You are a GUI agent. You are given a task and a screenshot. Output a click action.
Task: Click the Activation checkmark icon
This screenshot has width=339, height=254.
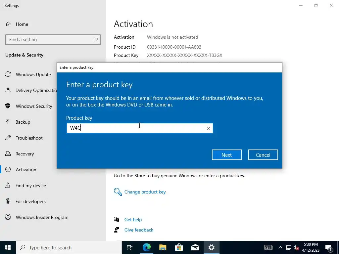[x=8, y=170]
